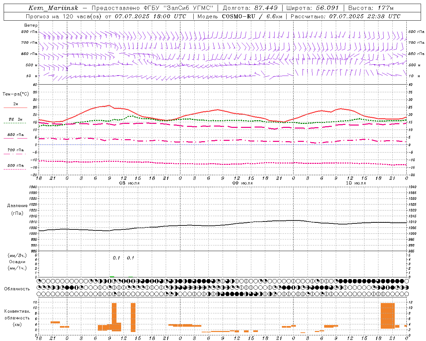Click the right-side 10 м wind level label
426x341 pixels.
click(x=414, y=76)
